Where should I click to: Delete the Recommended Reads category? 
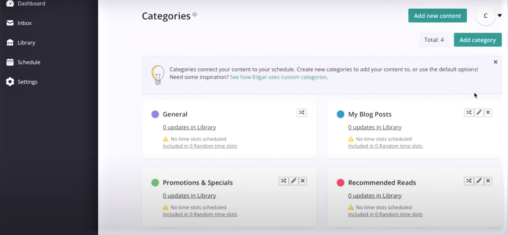(x=488, y=181)
